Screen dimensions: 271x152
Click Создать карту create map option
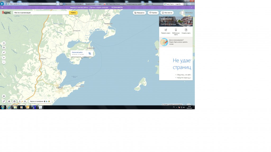click(186, 31)
